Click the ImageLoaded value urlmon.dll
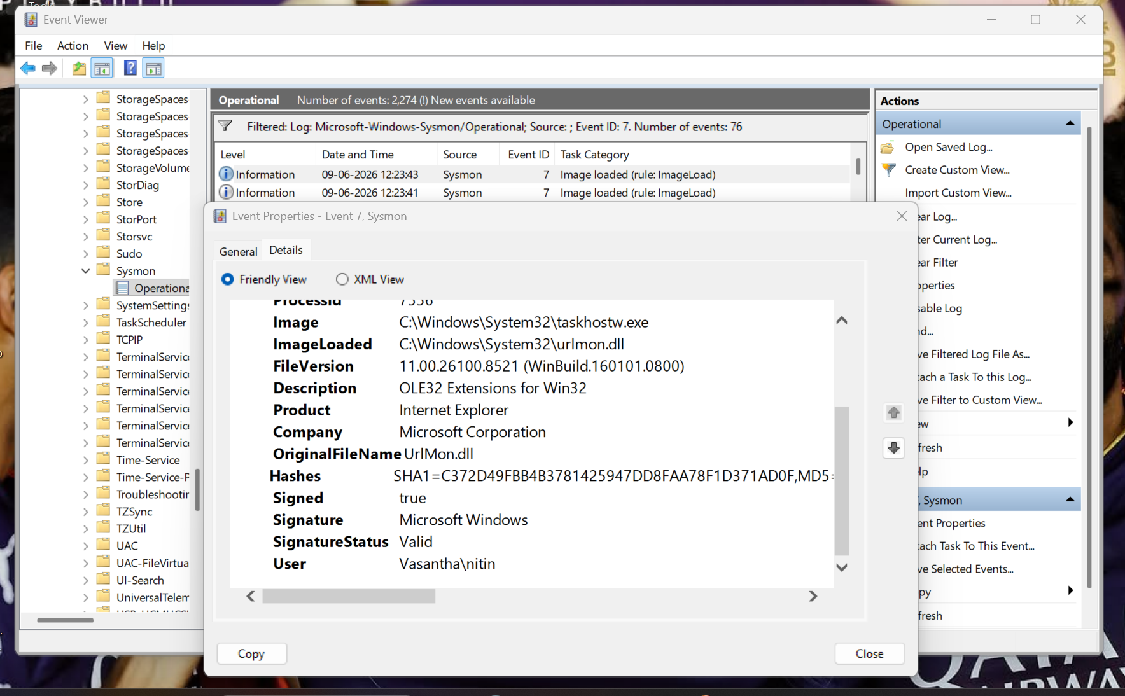 point(512,344)
